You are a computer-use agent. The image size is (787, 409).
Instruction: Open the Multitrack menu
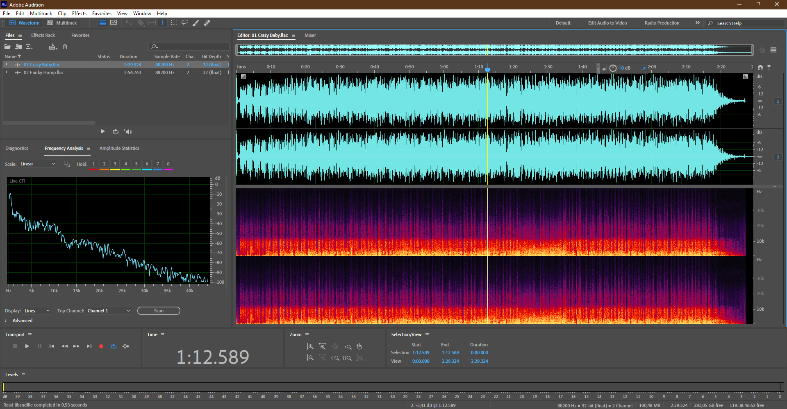pyautogui.click(x=41, y=14)
